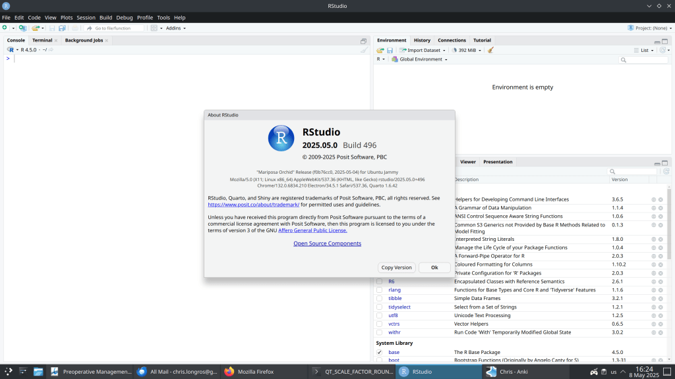
Task: Click the refresh icon in Packages pane
Action: 666,171
